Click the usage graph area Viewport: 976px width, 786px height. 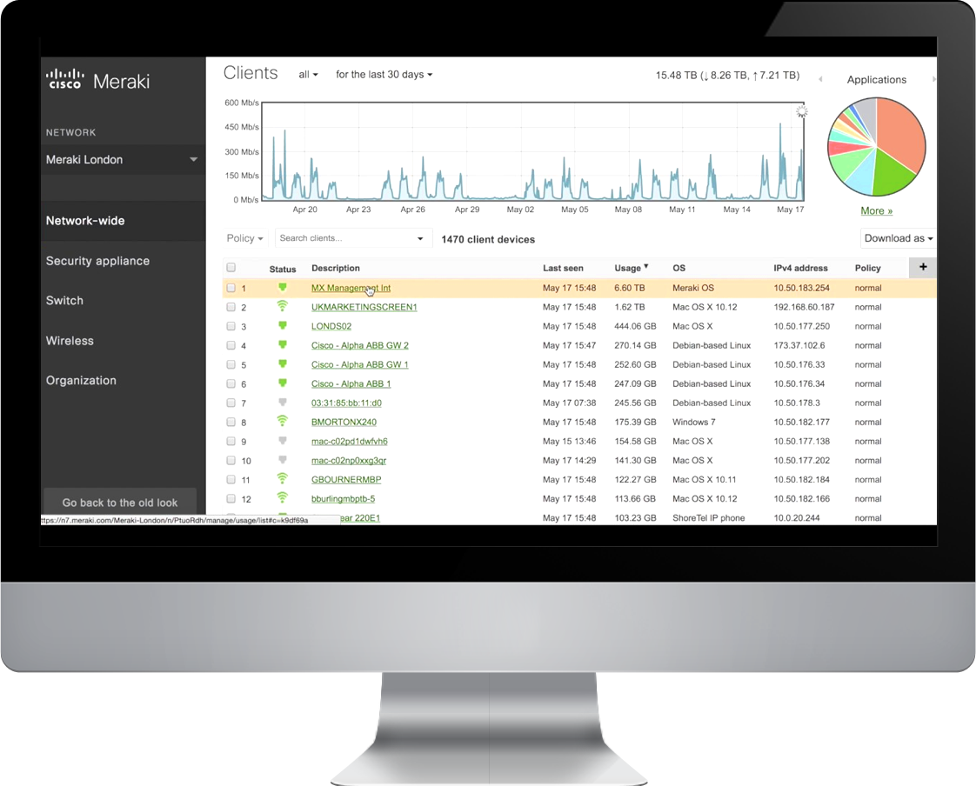[x=533, y=151]
